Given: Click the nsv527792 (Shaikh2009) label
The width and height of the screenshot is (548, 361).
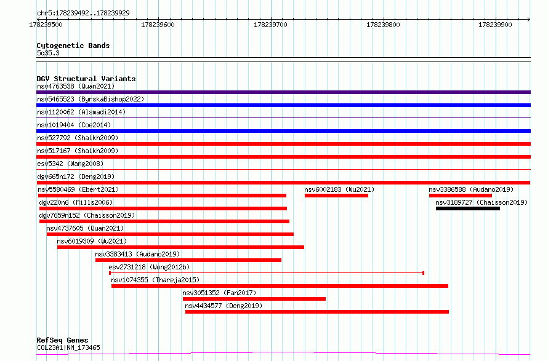Looking at the screenshot, I should pos(78,138).
